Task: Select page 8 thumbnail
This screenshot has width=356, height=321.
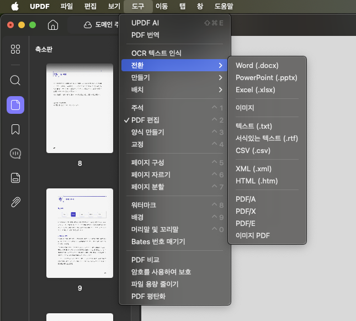Action: tap(79, 108)
